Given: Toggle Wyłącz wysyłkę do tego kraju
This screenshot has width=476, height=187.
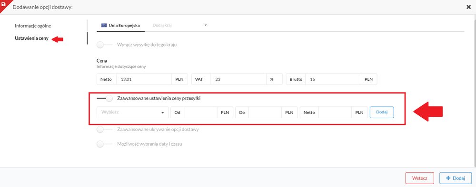Looking at the screenshot, I should [x=104, y=45].
